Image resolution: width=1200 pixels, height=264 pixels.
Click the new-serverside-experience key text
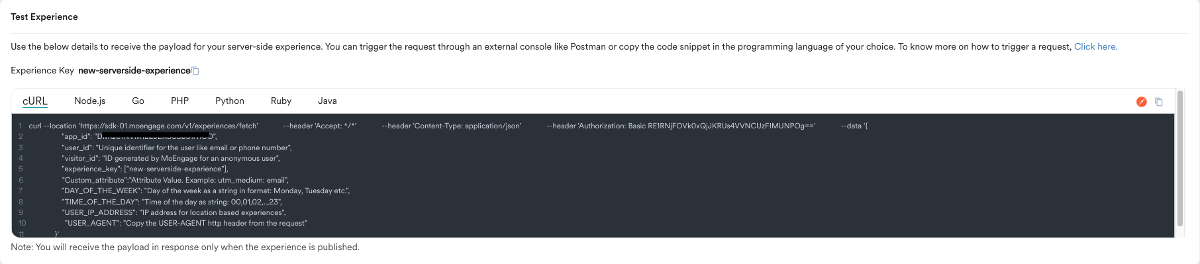134,70
